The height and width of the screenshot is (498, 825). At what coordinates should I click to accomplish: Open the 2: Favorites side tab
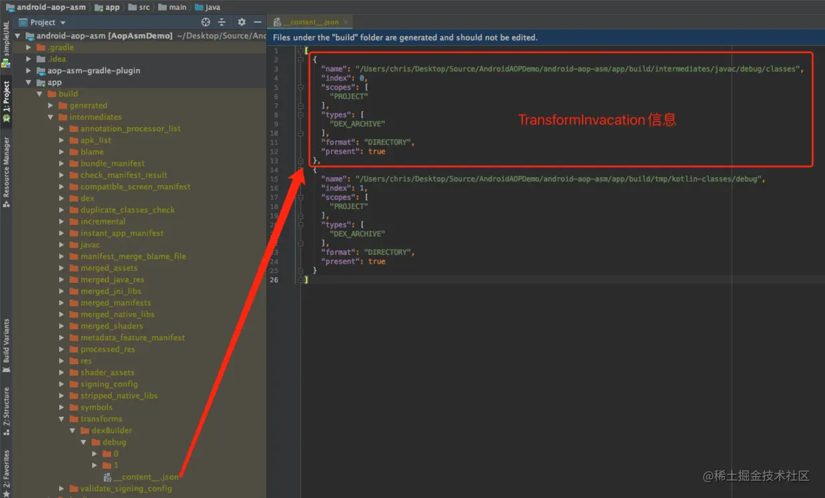(6, 472)
